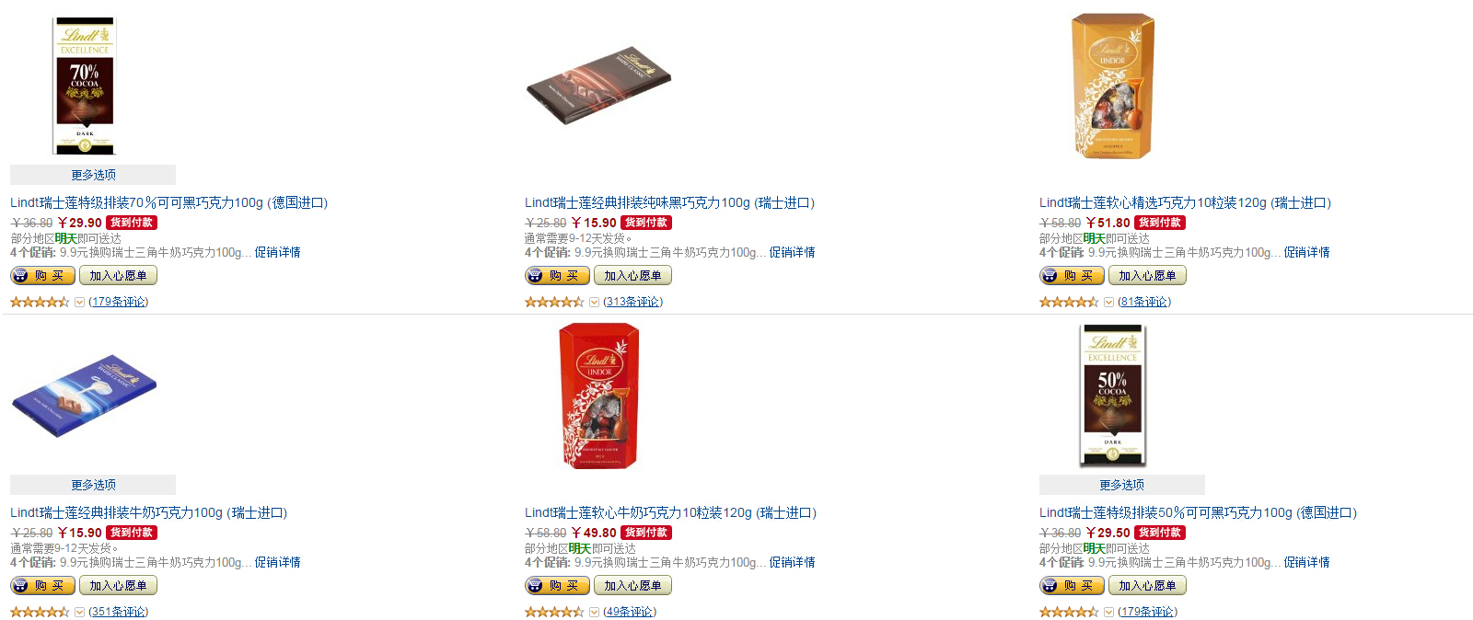This screenshot has width=1473, height=620.
Task: Add gold Lindor box to wish list
Action: coord(1147,275)
